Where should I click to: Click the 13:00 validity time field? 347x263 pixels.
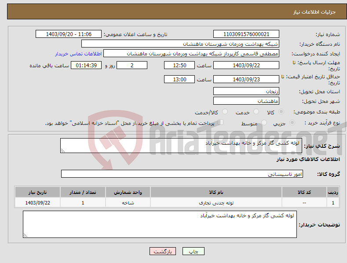[179, 79]
